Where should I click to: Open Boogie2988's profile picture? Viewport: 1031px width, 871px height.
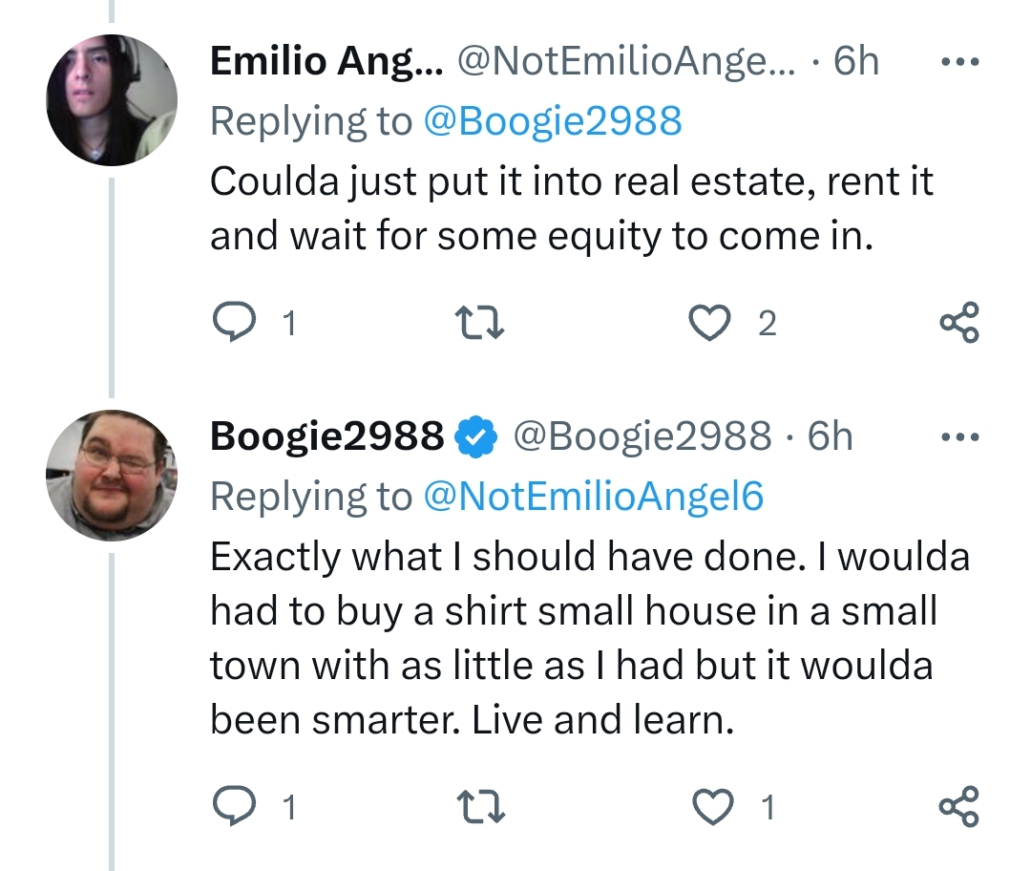[112, 475]
